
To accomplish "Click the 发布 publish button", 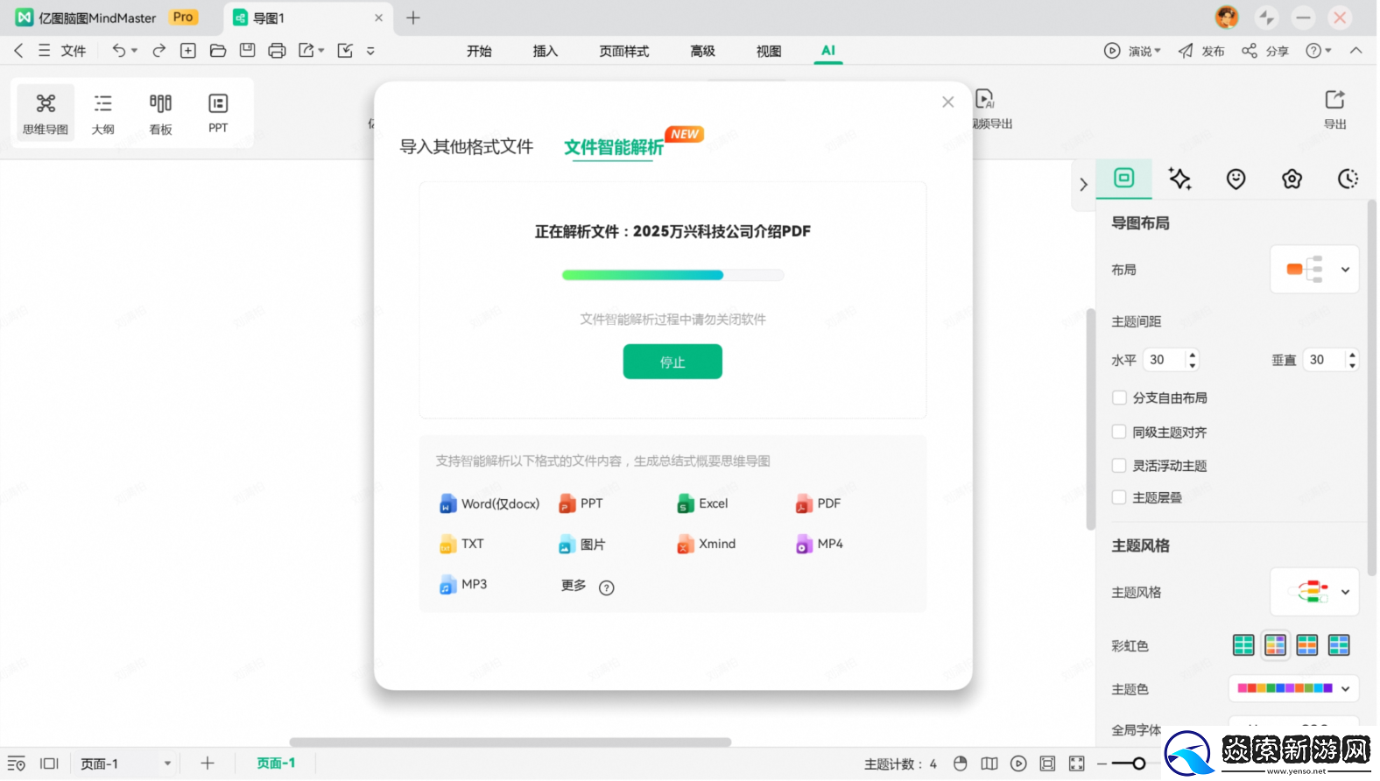I will [1201, 51].
